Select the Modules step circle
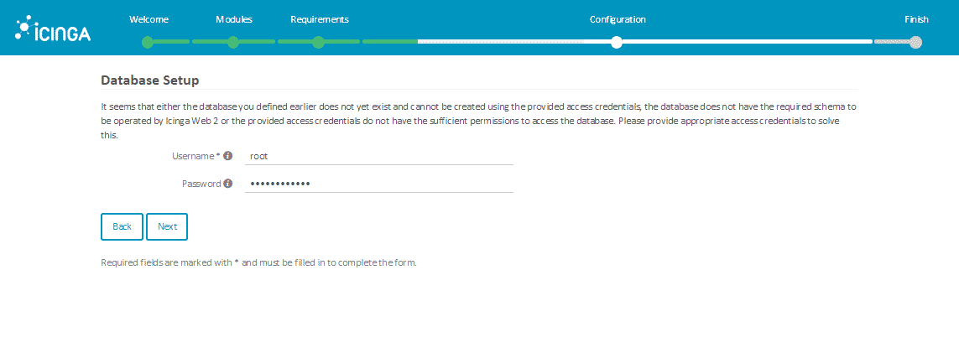Viewport: 959px width, 358px height. click(x=233, y=42)
